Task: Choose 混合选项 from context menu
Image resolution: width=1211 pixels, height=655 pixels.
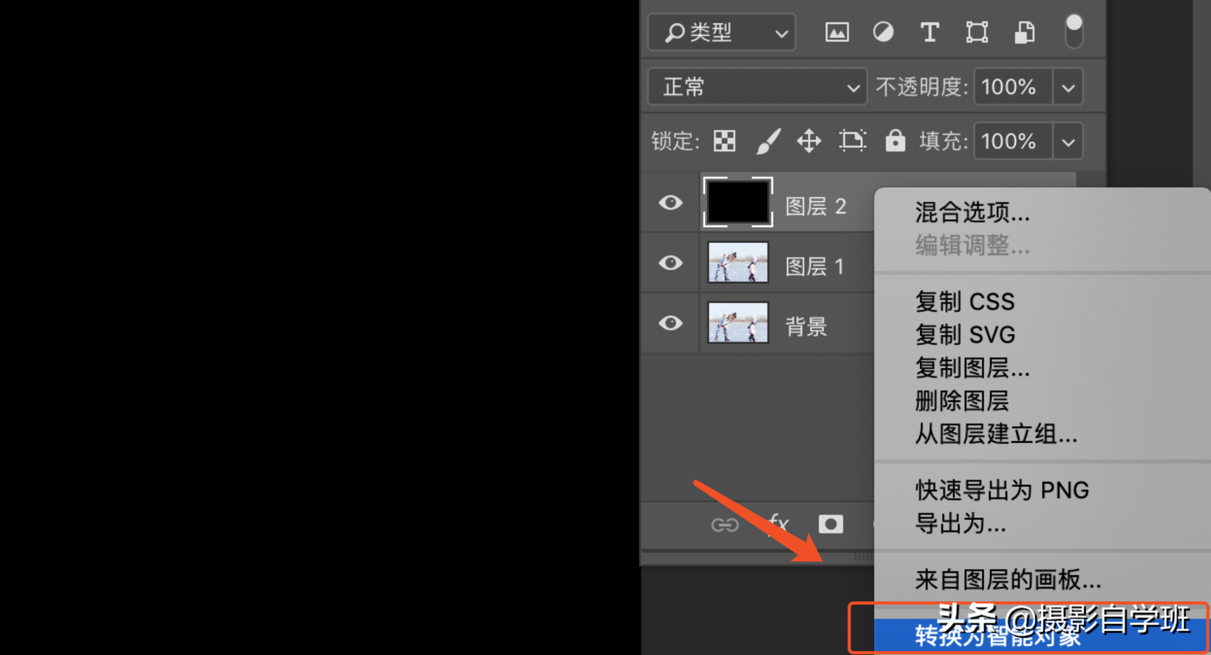Action: click(972, 213)
